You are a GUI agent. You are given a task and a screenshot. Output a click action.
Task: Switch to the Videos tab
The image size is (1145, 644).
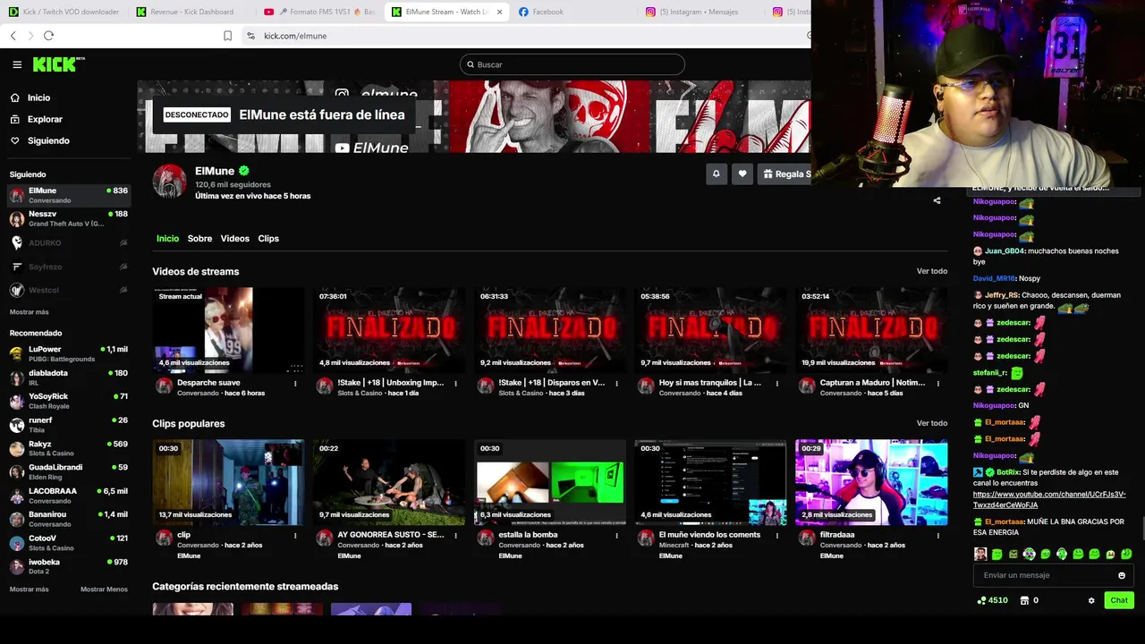tap(235, 239)
